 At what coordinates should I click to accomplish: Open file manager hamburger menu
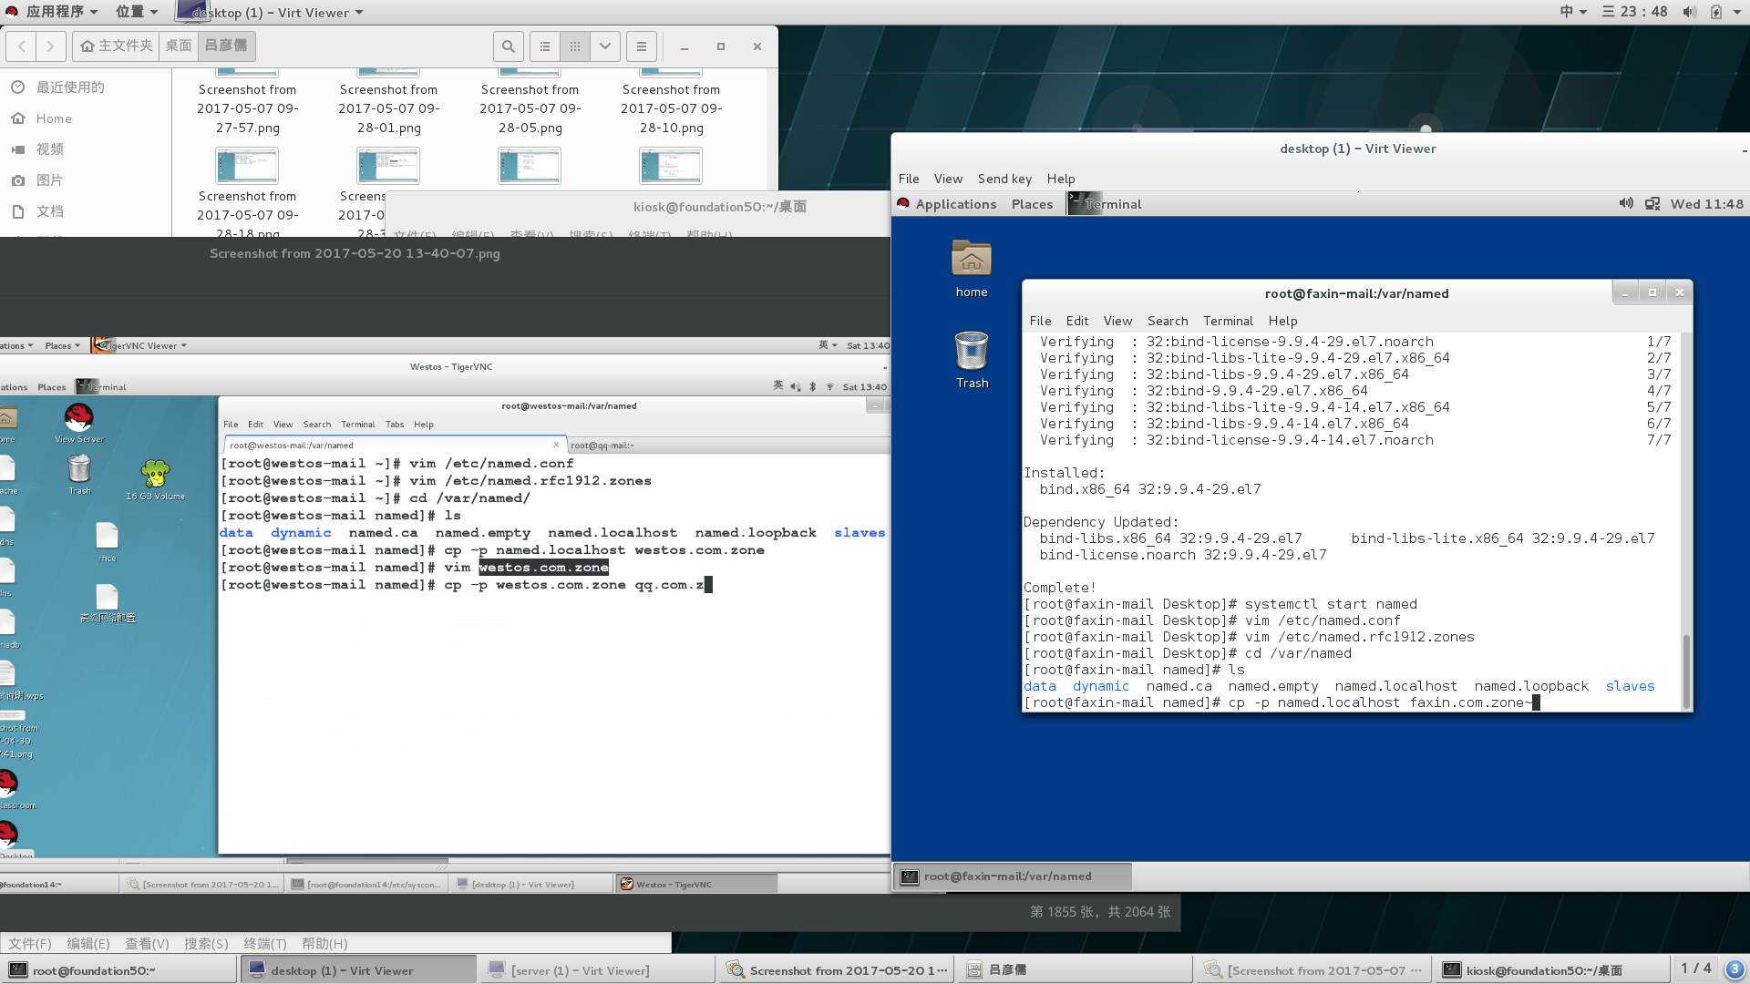click(642, 46)
